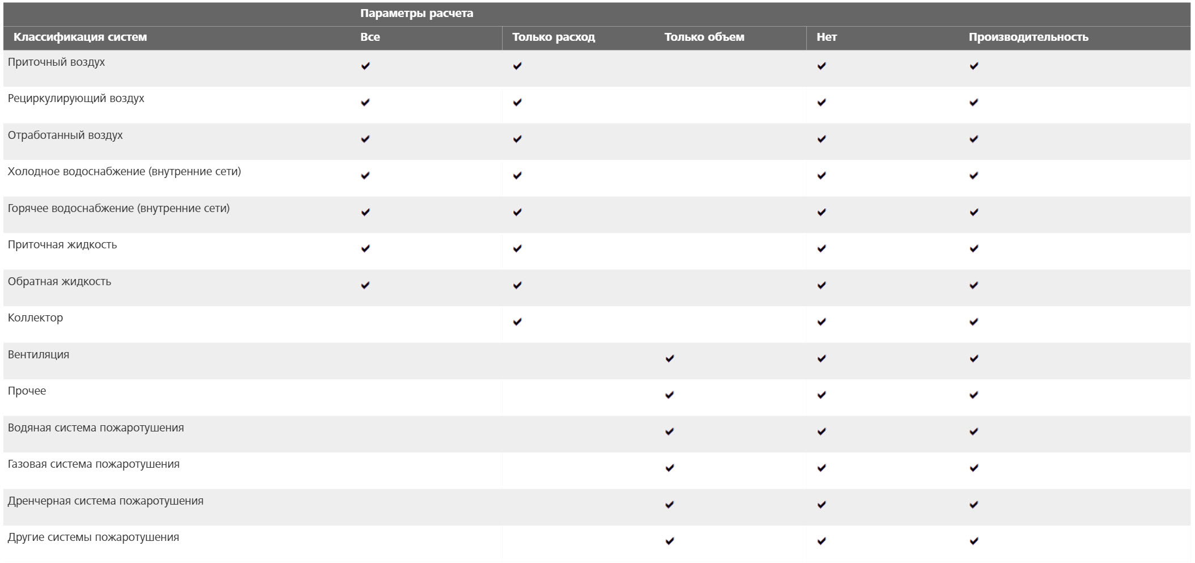Image resolution: width=1195 pixels, height=563 pixels.
Task: Click Производительность checkmark for Обратная жидкость
Action: [x=974, y=285]
